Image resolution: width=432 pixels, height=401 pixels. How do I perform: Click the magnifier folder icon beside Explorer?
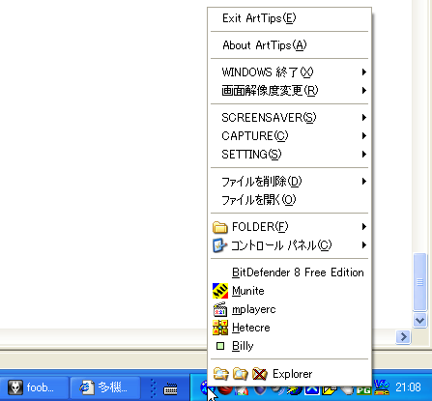click(x=241, y=374)
